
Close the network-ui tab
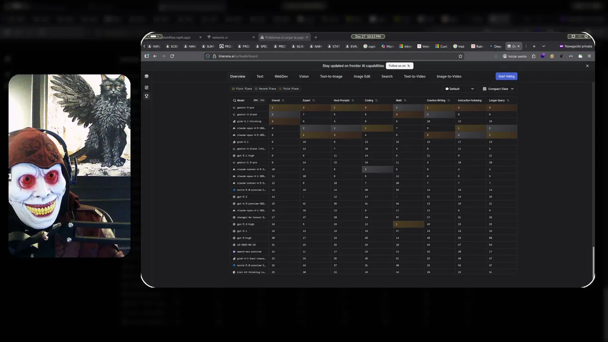point(254,38)
